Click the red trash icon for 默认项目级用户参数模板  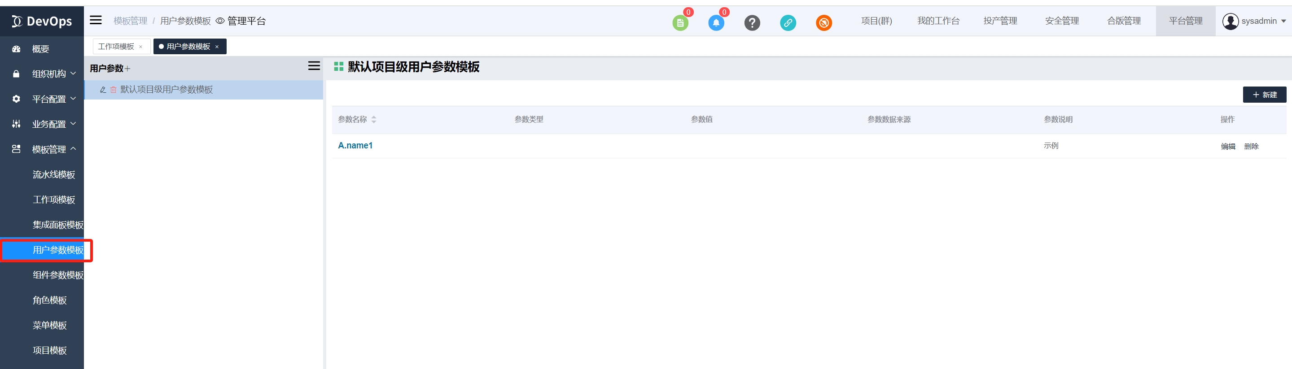pyautogui.click(x=114, y=90)
